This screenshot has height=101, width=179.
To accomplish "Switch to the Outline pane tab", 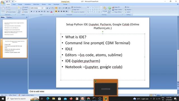I will (9, 17).
